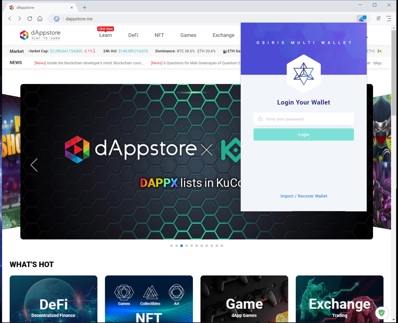Show the previous carousel slide

click(34, 165)
